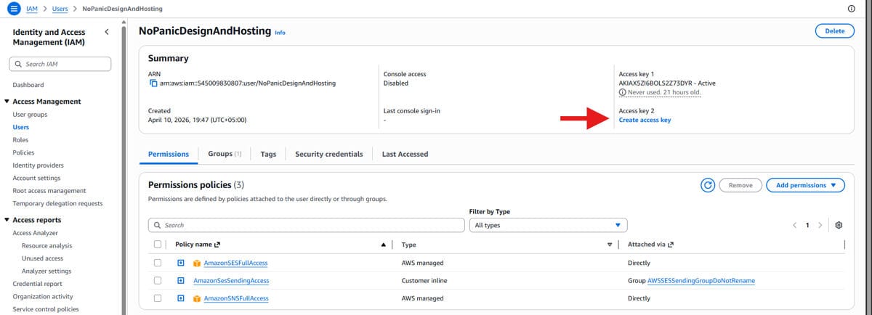
Task: Open Account settings in the sidebar
Action: click(36, 178)
